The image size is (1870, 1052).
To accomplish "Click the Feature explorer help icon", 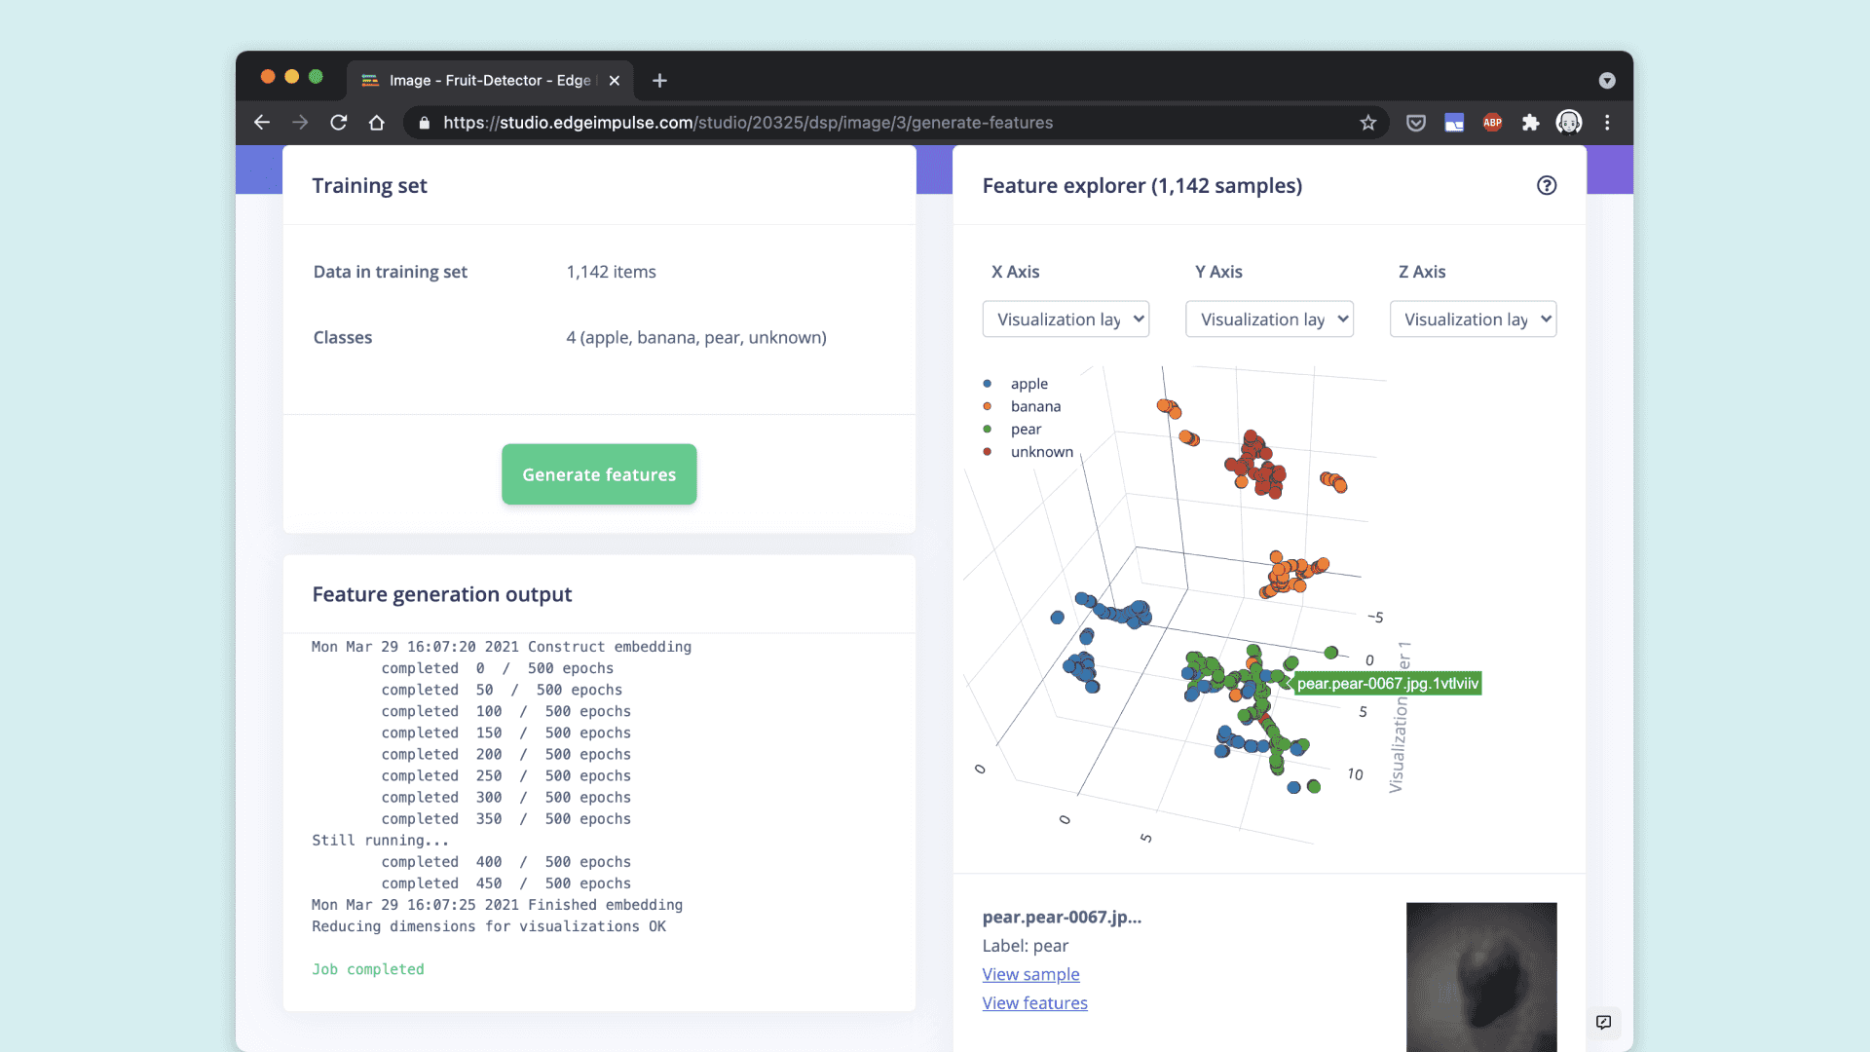I will pos(1547,185).
